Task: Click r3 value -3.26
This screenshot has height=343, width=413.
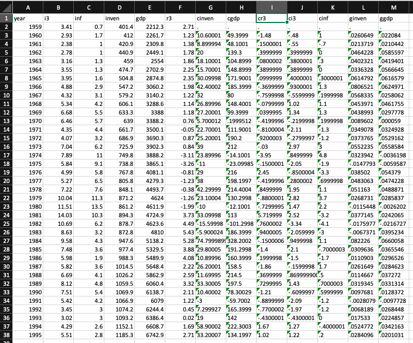Action: point(180,164)
